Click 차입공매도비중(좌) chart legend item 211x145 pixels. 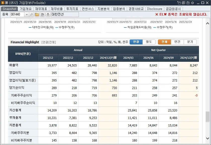click(x=138, y=27)
